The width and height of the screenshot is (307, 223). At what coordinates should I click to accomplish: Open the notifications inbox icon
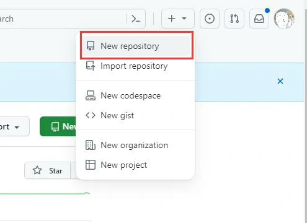point(259,19)
